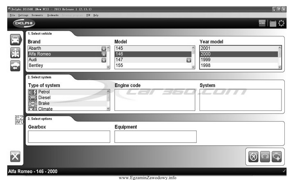Click the dotted circle connection icon

point(281,23)
